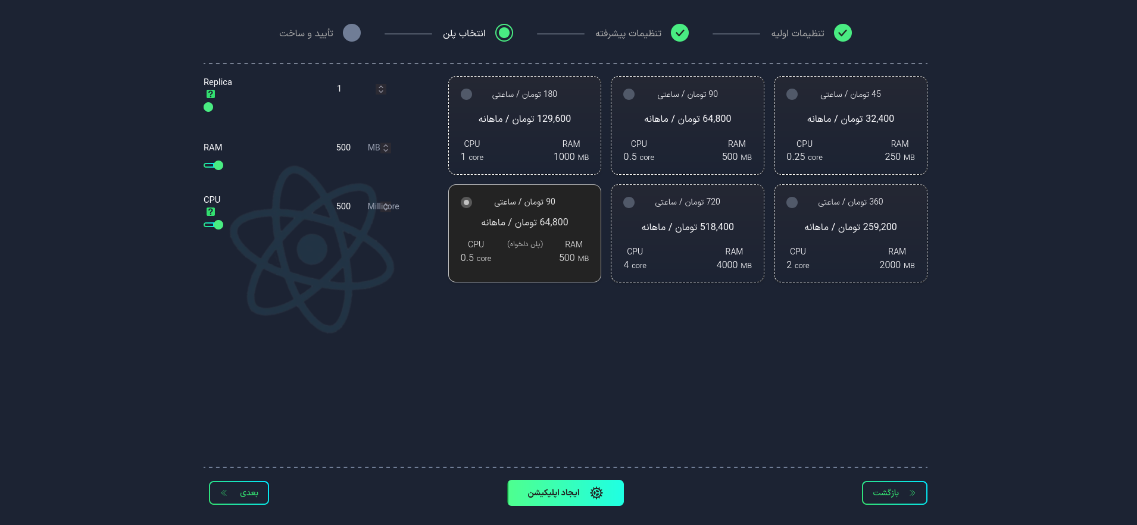The width and height of the screenshot is (1137, 525).
Task: Select the 259,200 toman monthly plan card
Action: pos(851,233)
